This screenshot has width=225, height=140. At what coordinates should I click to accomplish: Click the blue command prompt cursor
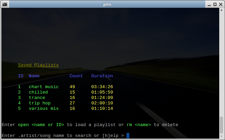[x=128, y=136]
